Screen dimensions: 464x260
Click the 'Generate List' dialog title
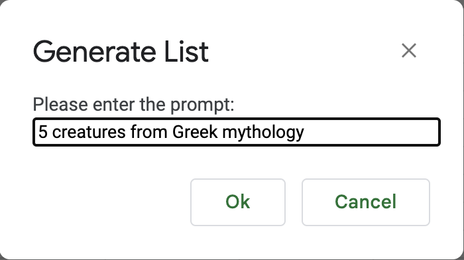pyautogui.click(x=121, y=52)
